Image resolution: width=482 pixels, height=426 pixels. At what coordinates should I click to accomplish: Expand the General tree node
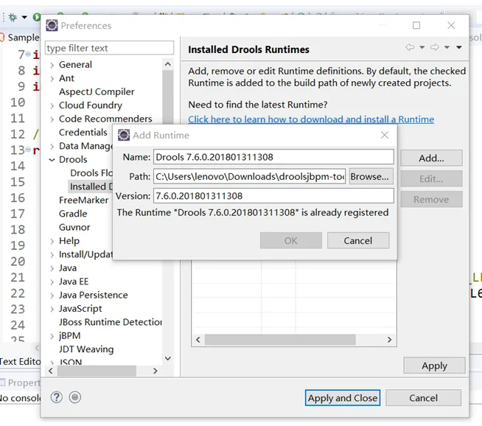click(52, 65)
